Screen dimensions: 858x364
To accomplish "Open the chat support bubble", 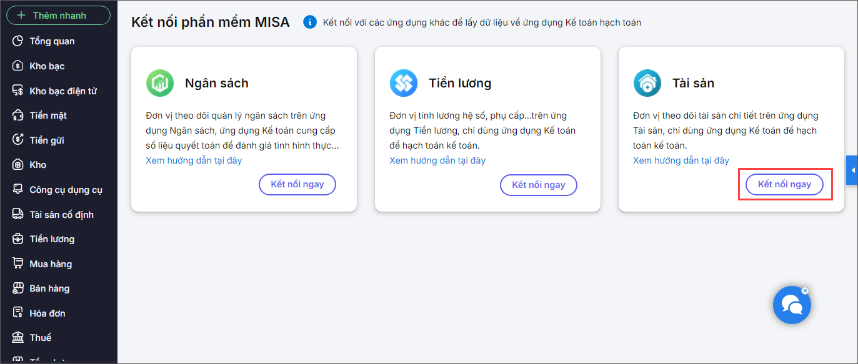I will [791, 305].
